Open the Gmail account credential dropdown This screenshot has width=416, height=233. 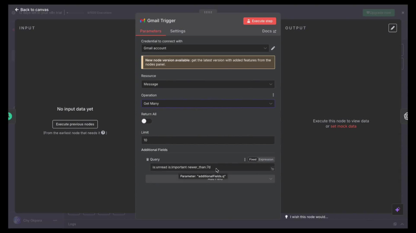pos(205,48)
